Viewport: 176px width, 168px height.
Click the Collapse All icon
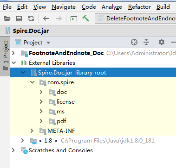[146, 42]
